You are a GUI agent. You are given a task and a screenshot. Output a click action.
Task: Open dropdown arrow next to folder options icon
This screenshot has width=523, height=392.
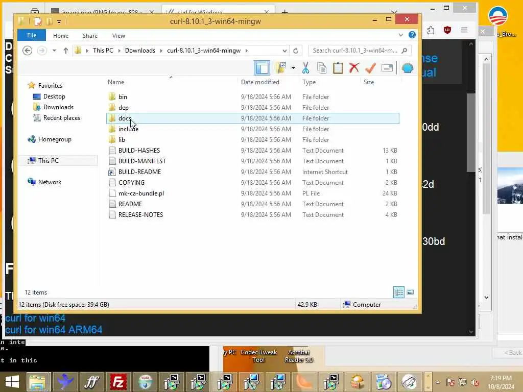(x=293, y=68)
